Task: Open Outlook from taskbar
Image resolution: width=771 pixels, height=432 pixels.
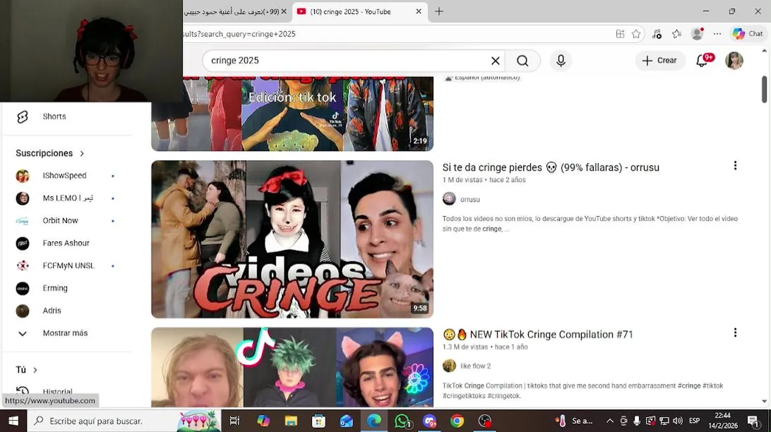Action: click(x=346, y=421)
